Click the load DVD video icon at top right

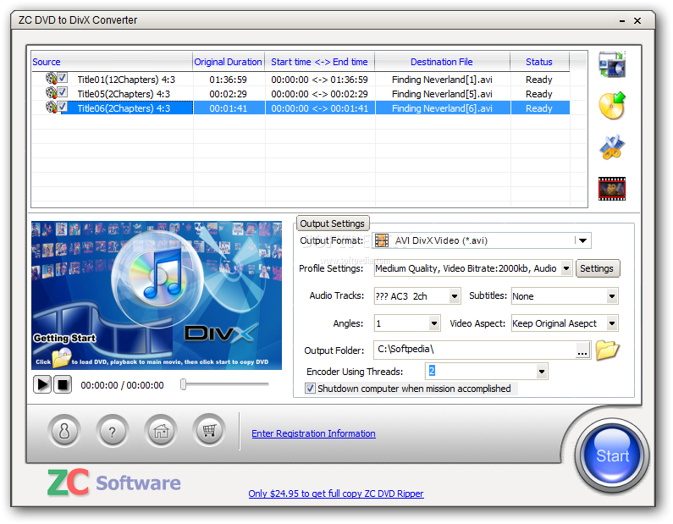click(x=612, y=64)
